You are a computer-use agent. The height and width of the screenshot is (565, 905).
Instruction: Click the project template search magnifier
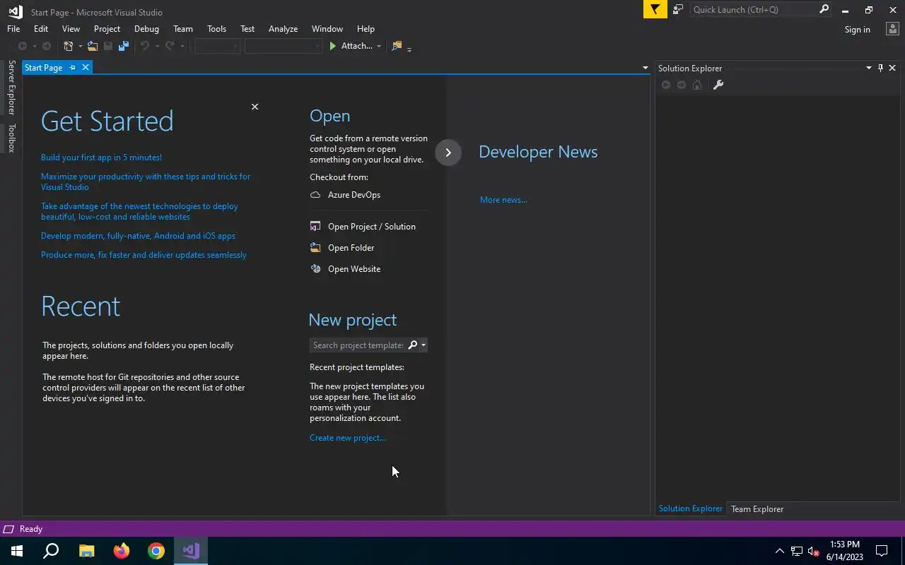tap(413, 345)
